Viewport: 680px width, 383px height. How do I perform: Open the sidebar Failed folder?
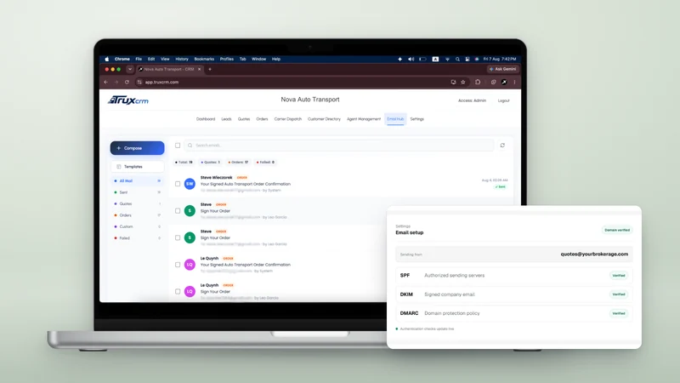137,238
